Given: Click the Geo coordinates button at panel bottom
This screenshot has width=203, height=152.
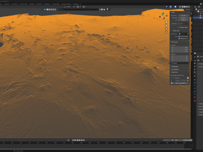Looking at the screenshot, I should (181, 83).
